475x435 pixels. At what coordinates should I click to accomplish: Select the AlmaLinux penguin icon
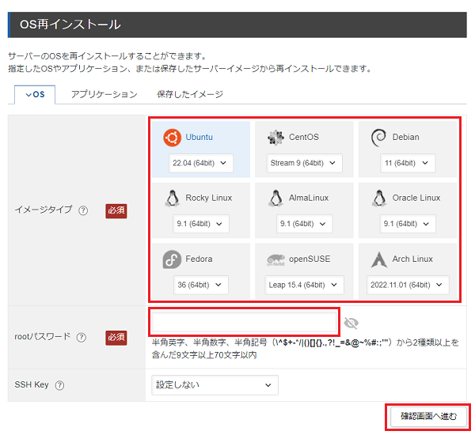[275, 199]
